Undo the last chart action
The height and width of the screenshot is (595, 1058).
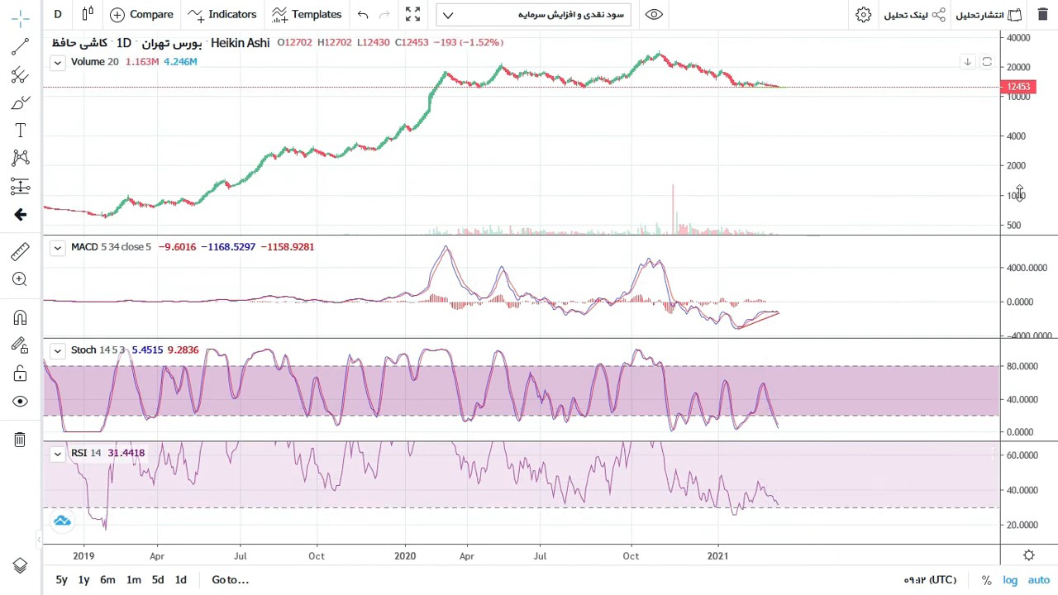click(363, 14)
